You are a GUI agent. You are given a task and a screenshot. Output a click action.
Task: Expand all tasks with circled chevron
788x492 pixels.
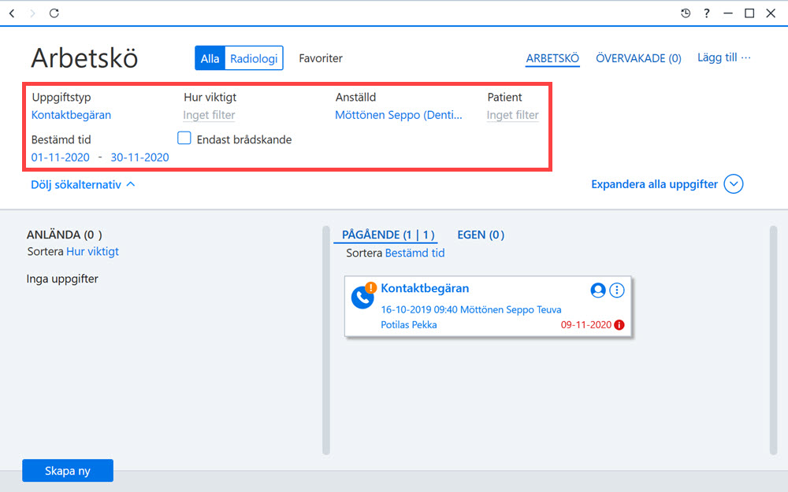tap(733, 184)
